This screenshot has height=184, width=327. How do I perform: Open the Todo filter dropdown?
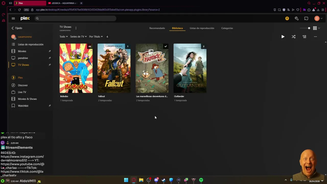click(x=64, y=37)
